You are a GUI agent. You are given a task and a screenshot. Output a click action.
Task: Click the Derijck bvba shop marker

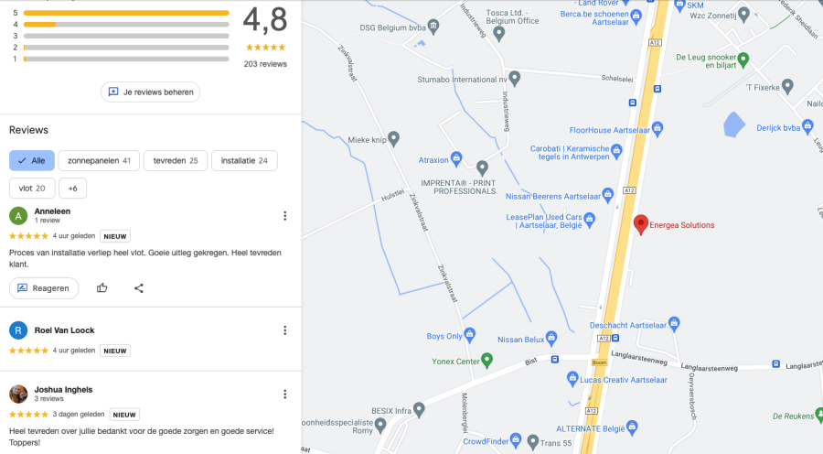(x=807, y=126)
